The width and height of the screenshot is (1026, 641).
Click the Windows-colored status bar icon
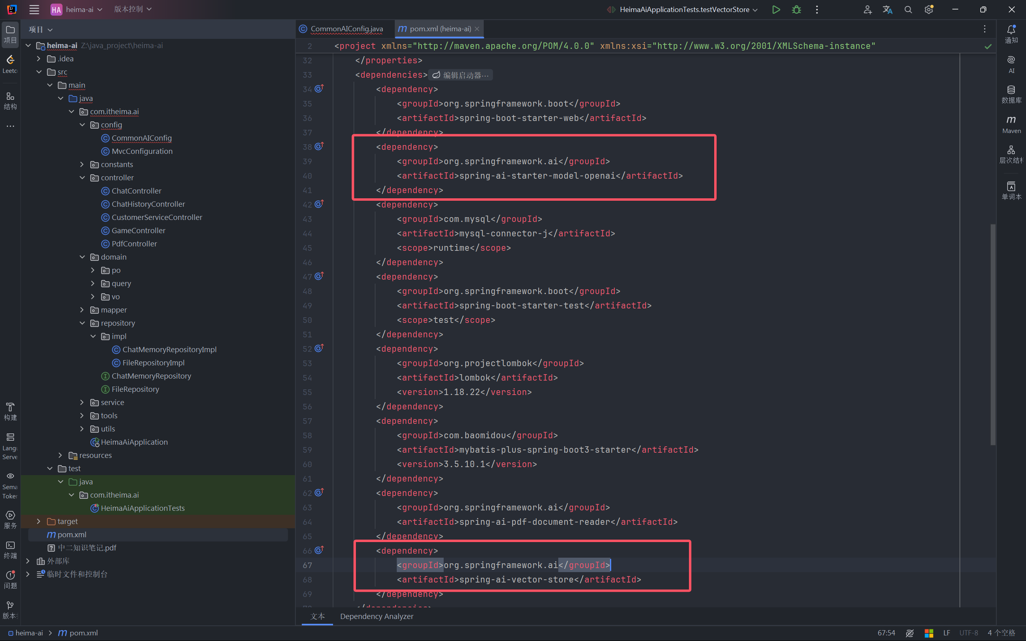pos(929,633)
